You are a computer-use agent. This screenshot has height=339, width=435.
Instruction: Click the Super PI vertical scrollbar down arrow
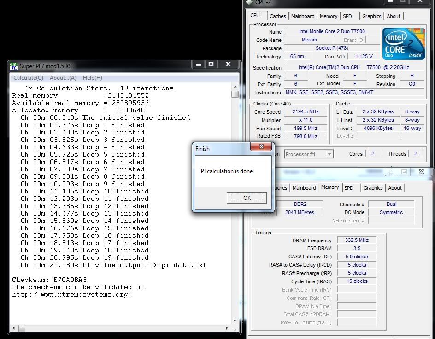click(x=235, y=321)
